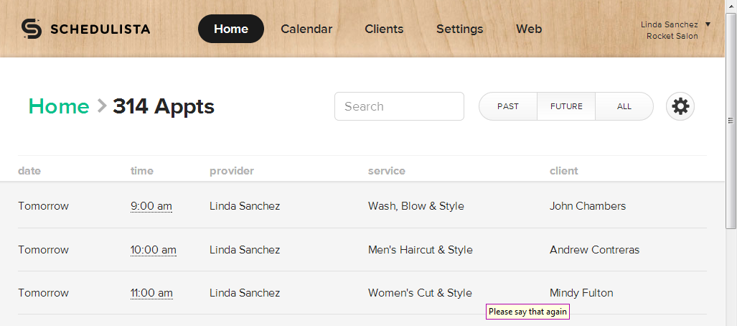
Task: Click the Wash, Blow & Style service
Action: point(416,206)
